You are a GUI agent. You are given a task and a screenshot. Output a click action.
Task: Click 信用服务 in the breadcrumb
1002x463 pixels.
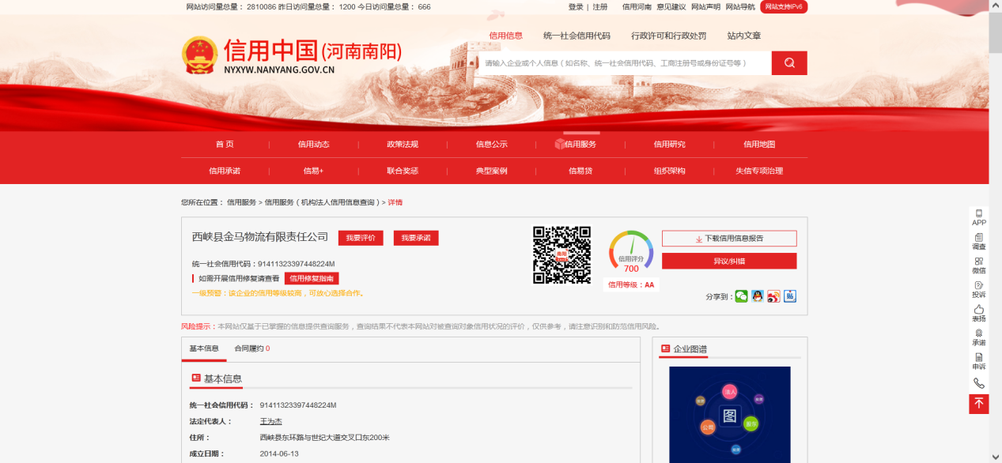pos(241,202)
